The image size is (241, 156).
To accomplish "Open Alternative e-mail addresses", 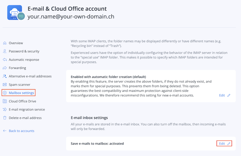I will click(x=30, y=76).
